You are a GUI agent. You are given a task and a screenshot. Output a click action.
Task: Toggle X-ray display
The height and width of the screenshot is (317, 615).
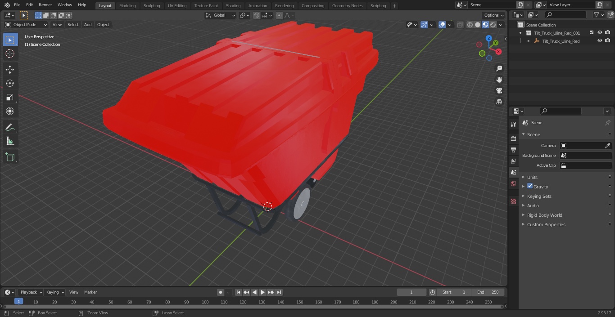coord(460,25)
